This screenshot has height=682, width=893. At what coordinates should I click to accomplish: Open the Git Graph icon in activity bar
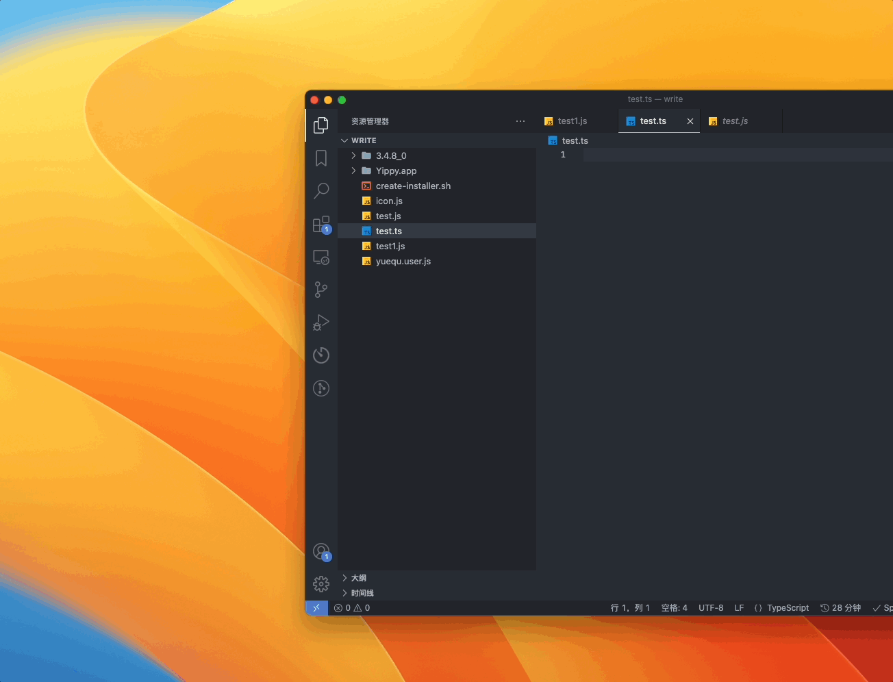click(x=321, y=388)
